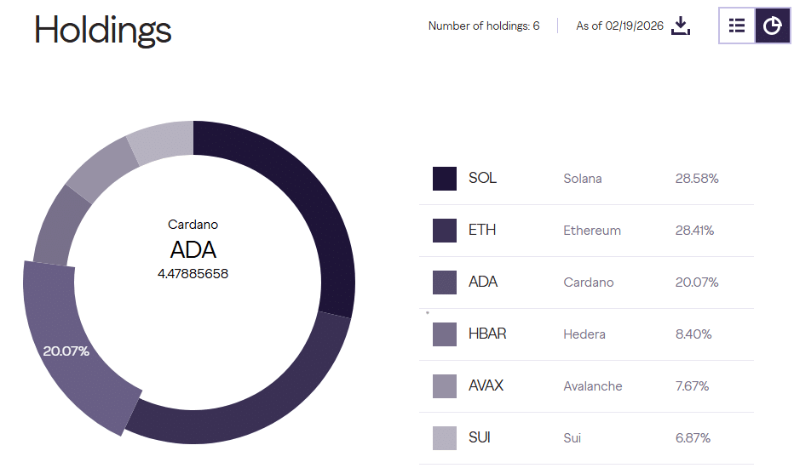Click the SUI 6.87% percentage value
The height and width of the screenshot is (468, 794).
pyautogui.click(x=693, y=438)
